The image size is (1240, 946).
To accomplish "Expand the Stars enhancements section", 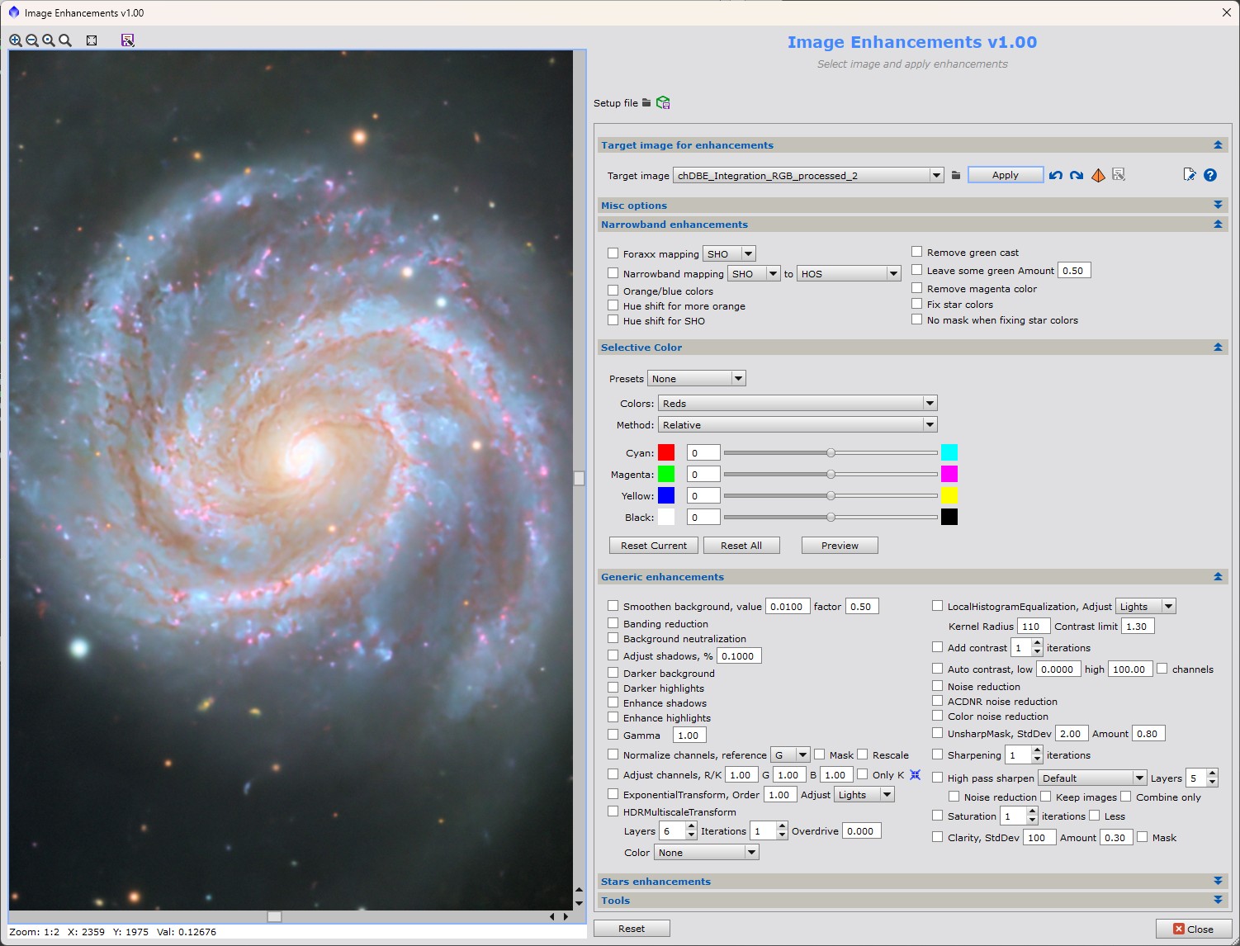I will click(x=1218, y=882).
